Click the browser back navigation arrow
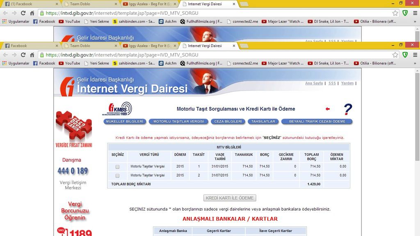This screenshot has width=420, height=236. tap(5, 54)
